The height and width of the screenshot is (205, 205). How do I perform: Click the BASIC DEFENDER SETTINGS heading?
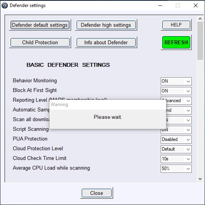tap(68, 65)
